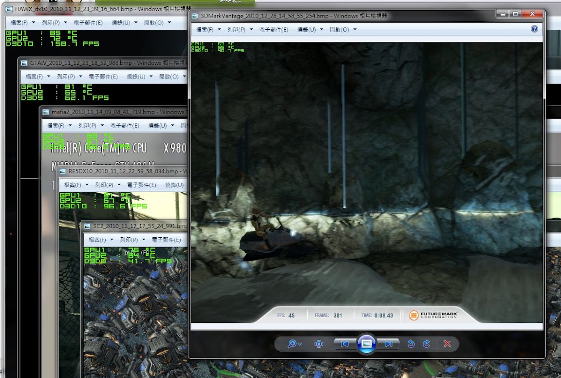
Task: Open 檔案(F) menu in 3DMarkVantage window
Action: click(x=205, y=29)
